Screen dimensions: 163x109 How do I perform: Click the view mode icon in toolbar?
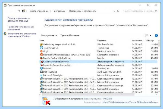click(x=146, y=35)
